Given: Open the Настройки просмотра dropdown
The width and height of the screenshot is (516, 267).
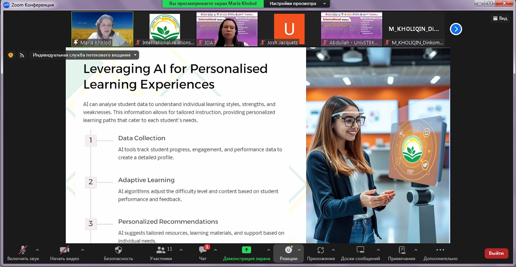Looking at the screenshot, I should [297, 4].
